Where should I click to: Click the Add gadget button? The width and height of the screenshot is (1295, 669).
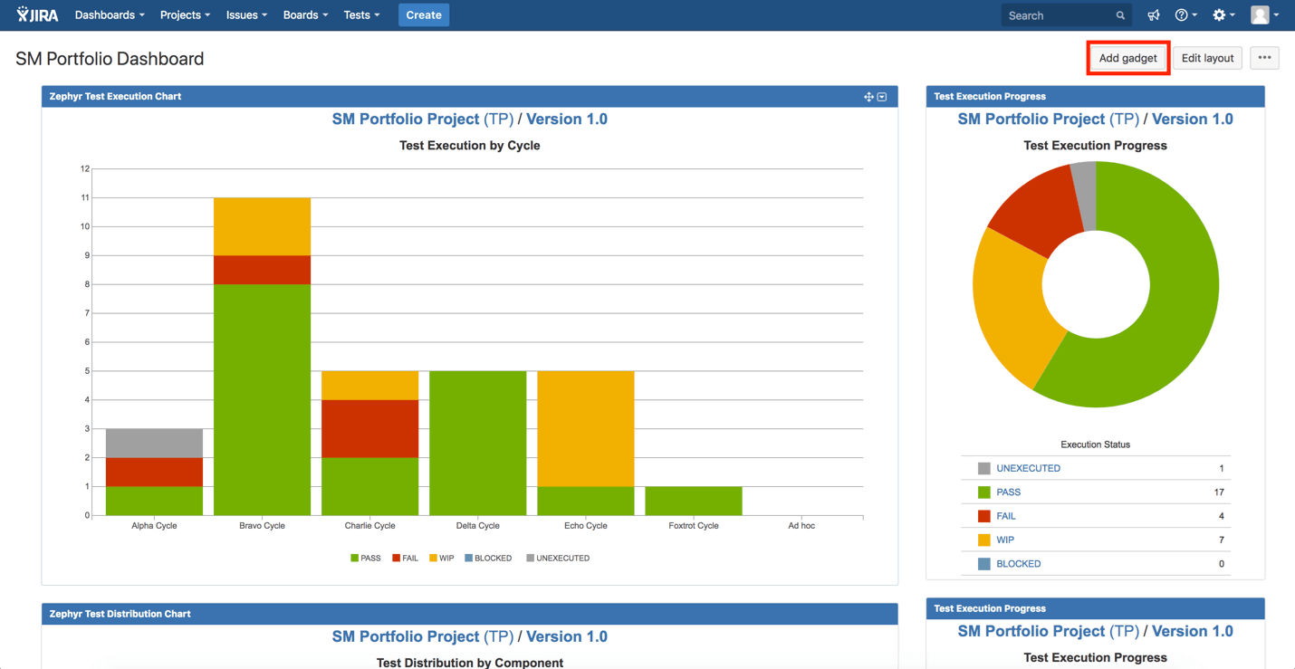click(x=1127, y=58)
